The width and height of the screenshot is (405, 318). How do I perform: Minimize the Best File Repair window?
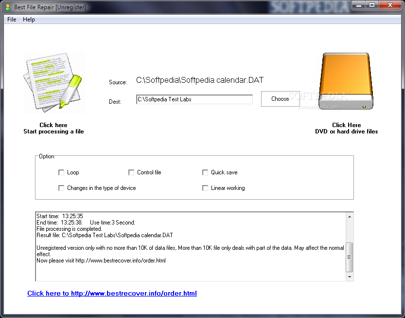tap(359, 5)
